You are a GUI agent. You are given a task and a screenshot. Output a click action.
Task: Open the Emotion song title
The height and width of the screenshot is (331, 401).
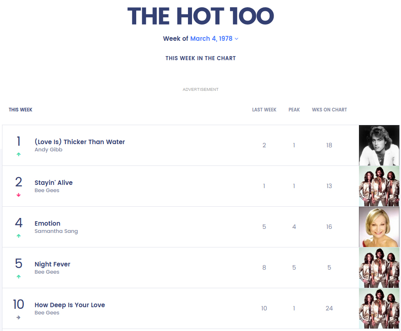(47, 223)
